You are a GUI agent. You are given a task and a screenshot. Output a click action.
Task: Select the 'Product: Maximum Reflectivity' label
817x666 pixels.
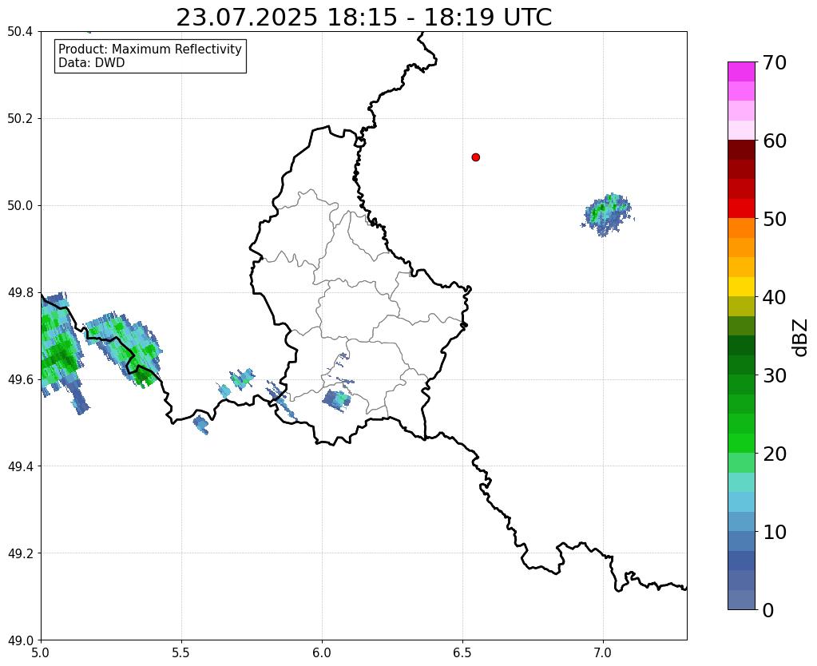click(150, 49)
